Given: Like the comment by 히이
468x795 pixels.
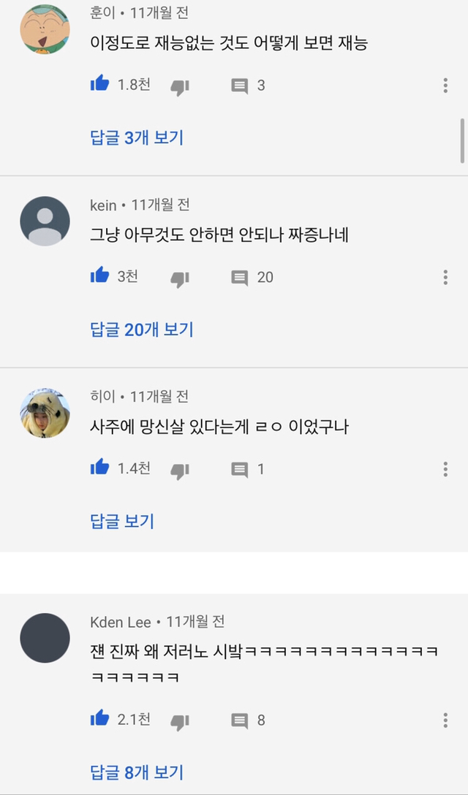Looking at the screenshot, I should click(x=99, y=468).
